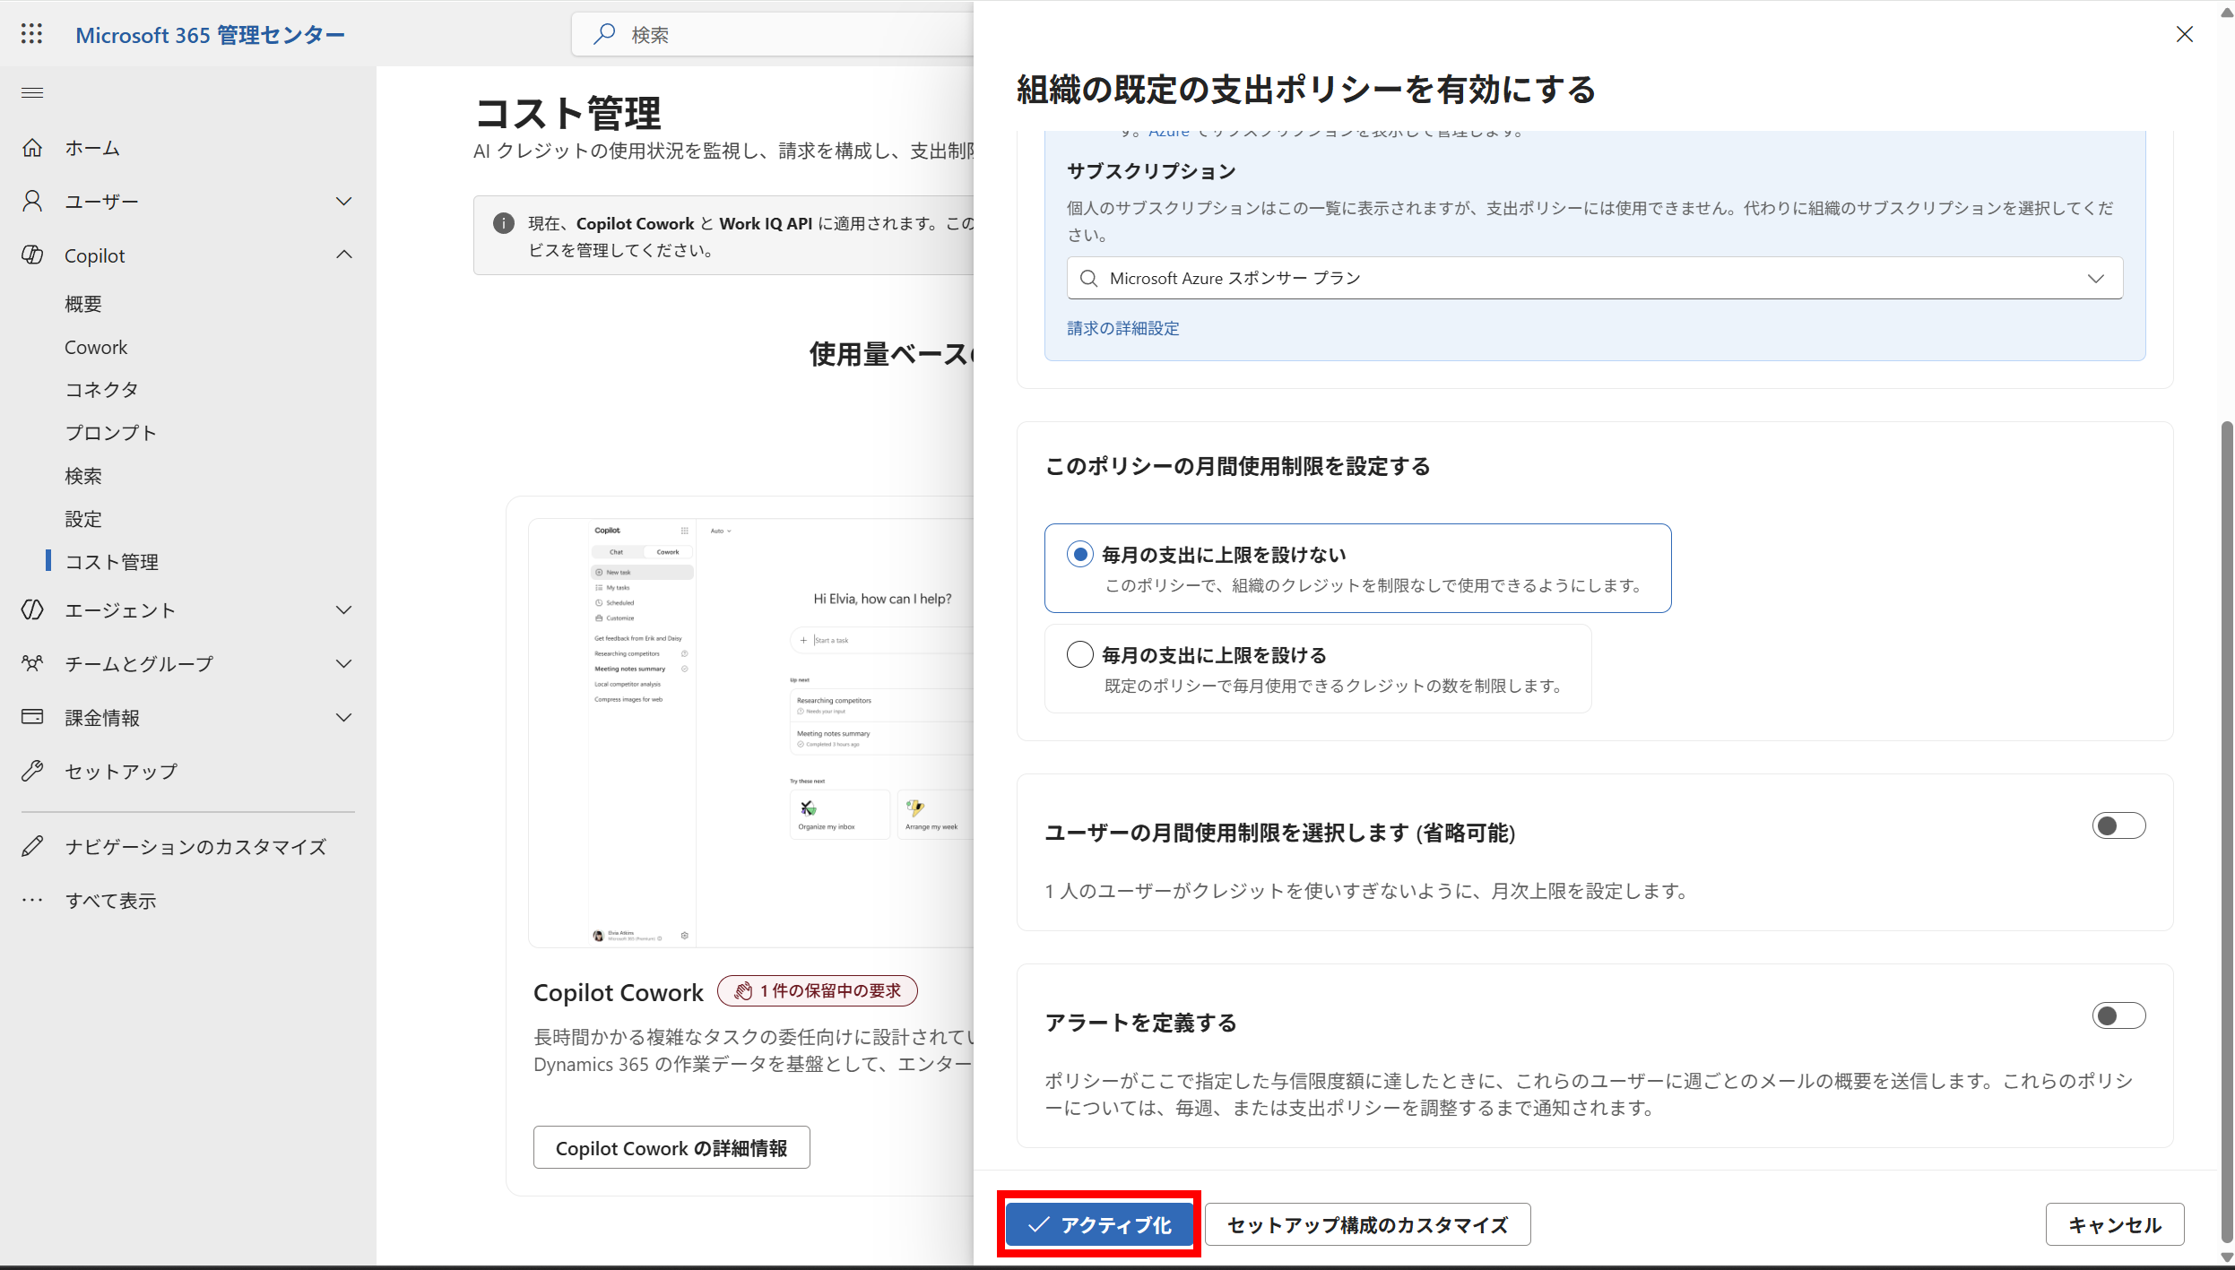
Task: Click the Copilot Cowork card title
Action: [619, 992]
